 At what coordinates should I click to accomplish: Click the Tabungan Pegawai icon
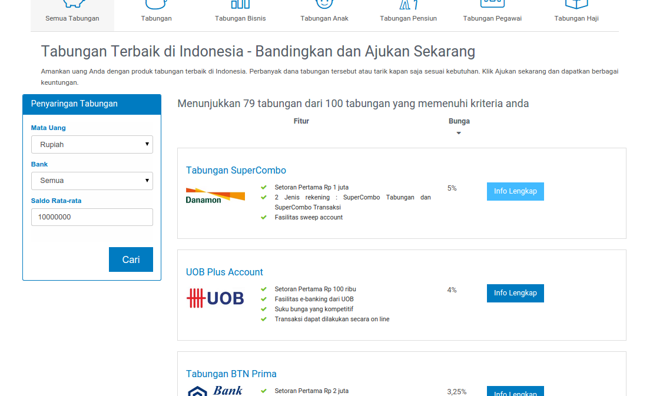pos(492,4)
